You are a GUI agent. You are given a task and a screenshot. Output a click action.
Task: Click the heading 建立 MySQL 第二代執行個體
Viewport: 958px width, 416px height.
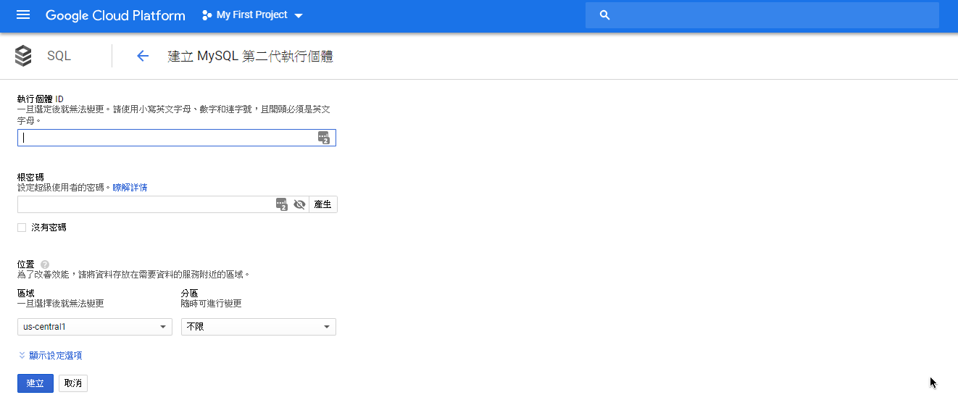pos(251,57)
